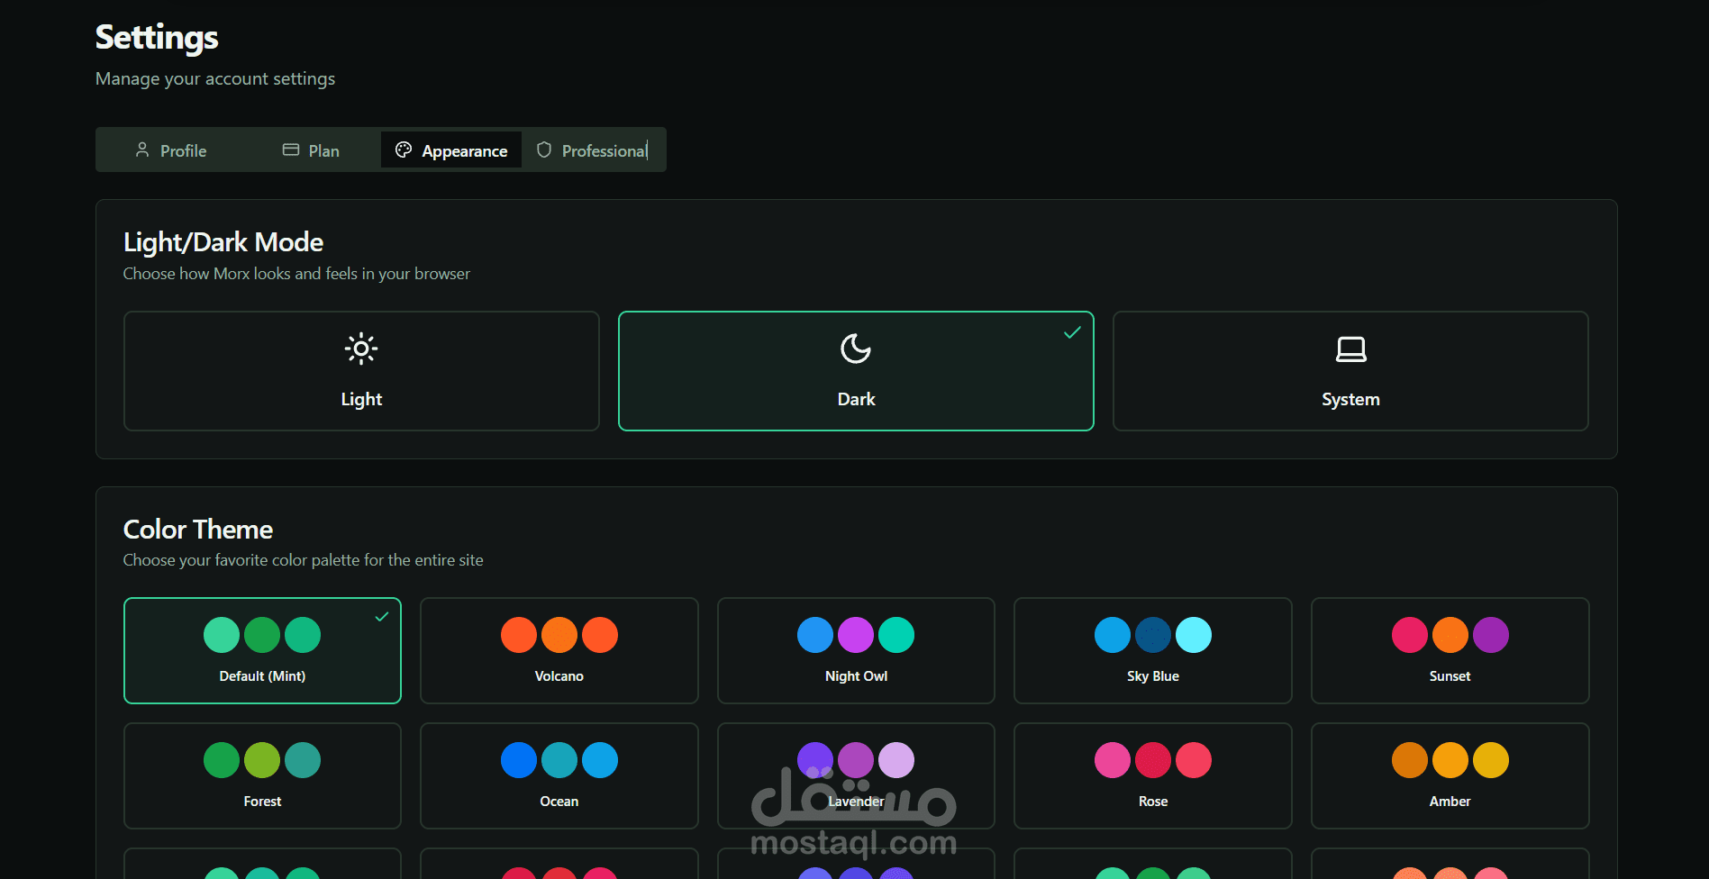Choose the Lavender color theme
The image size is (1709, 879).
[x=856, y=775]
